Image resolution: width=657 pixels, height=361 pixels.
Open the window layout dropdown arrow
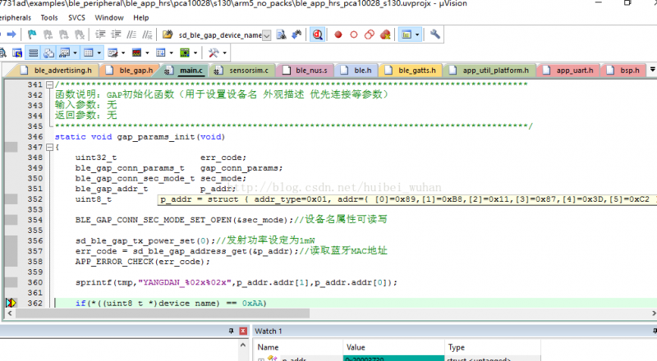[x=417, y=35]
